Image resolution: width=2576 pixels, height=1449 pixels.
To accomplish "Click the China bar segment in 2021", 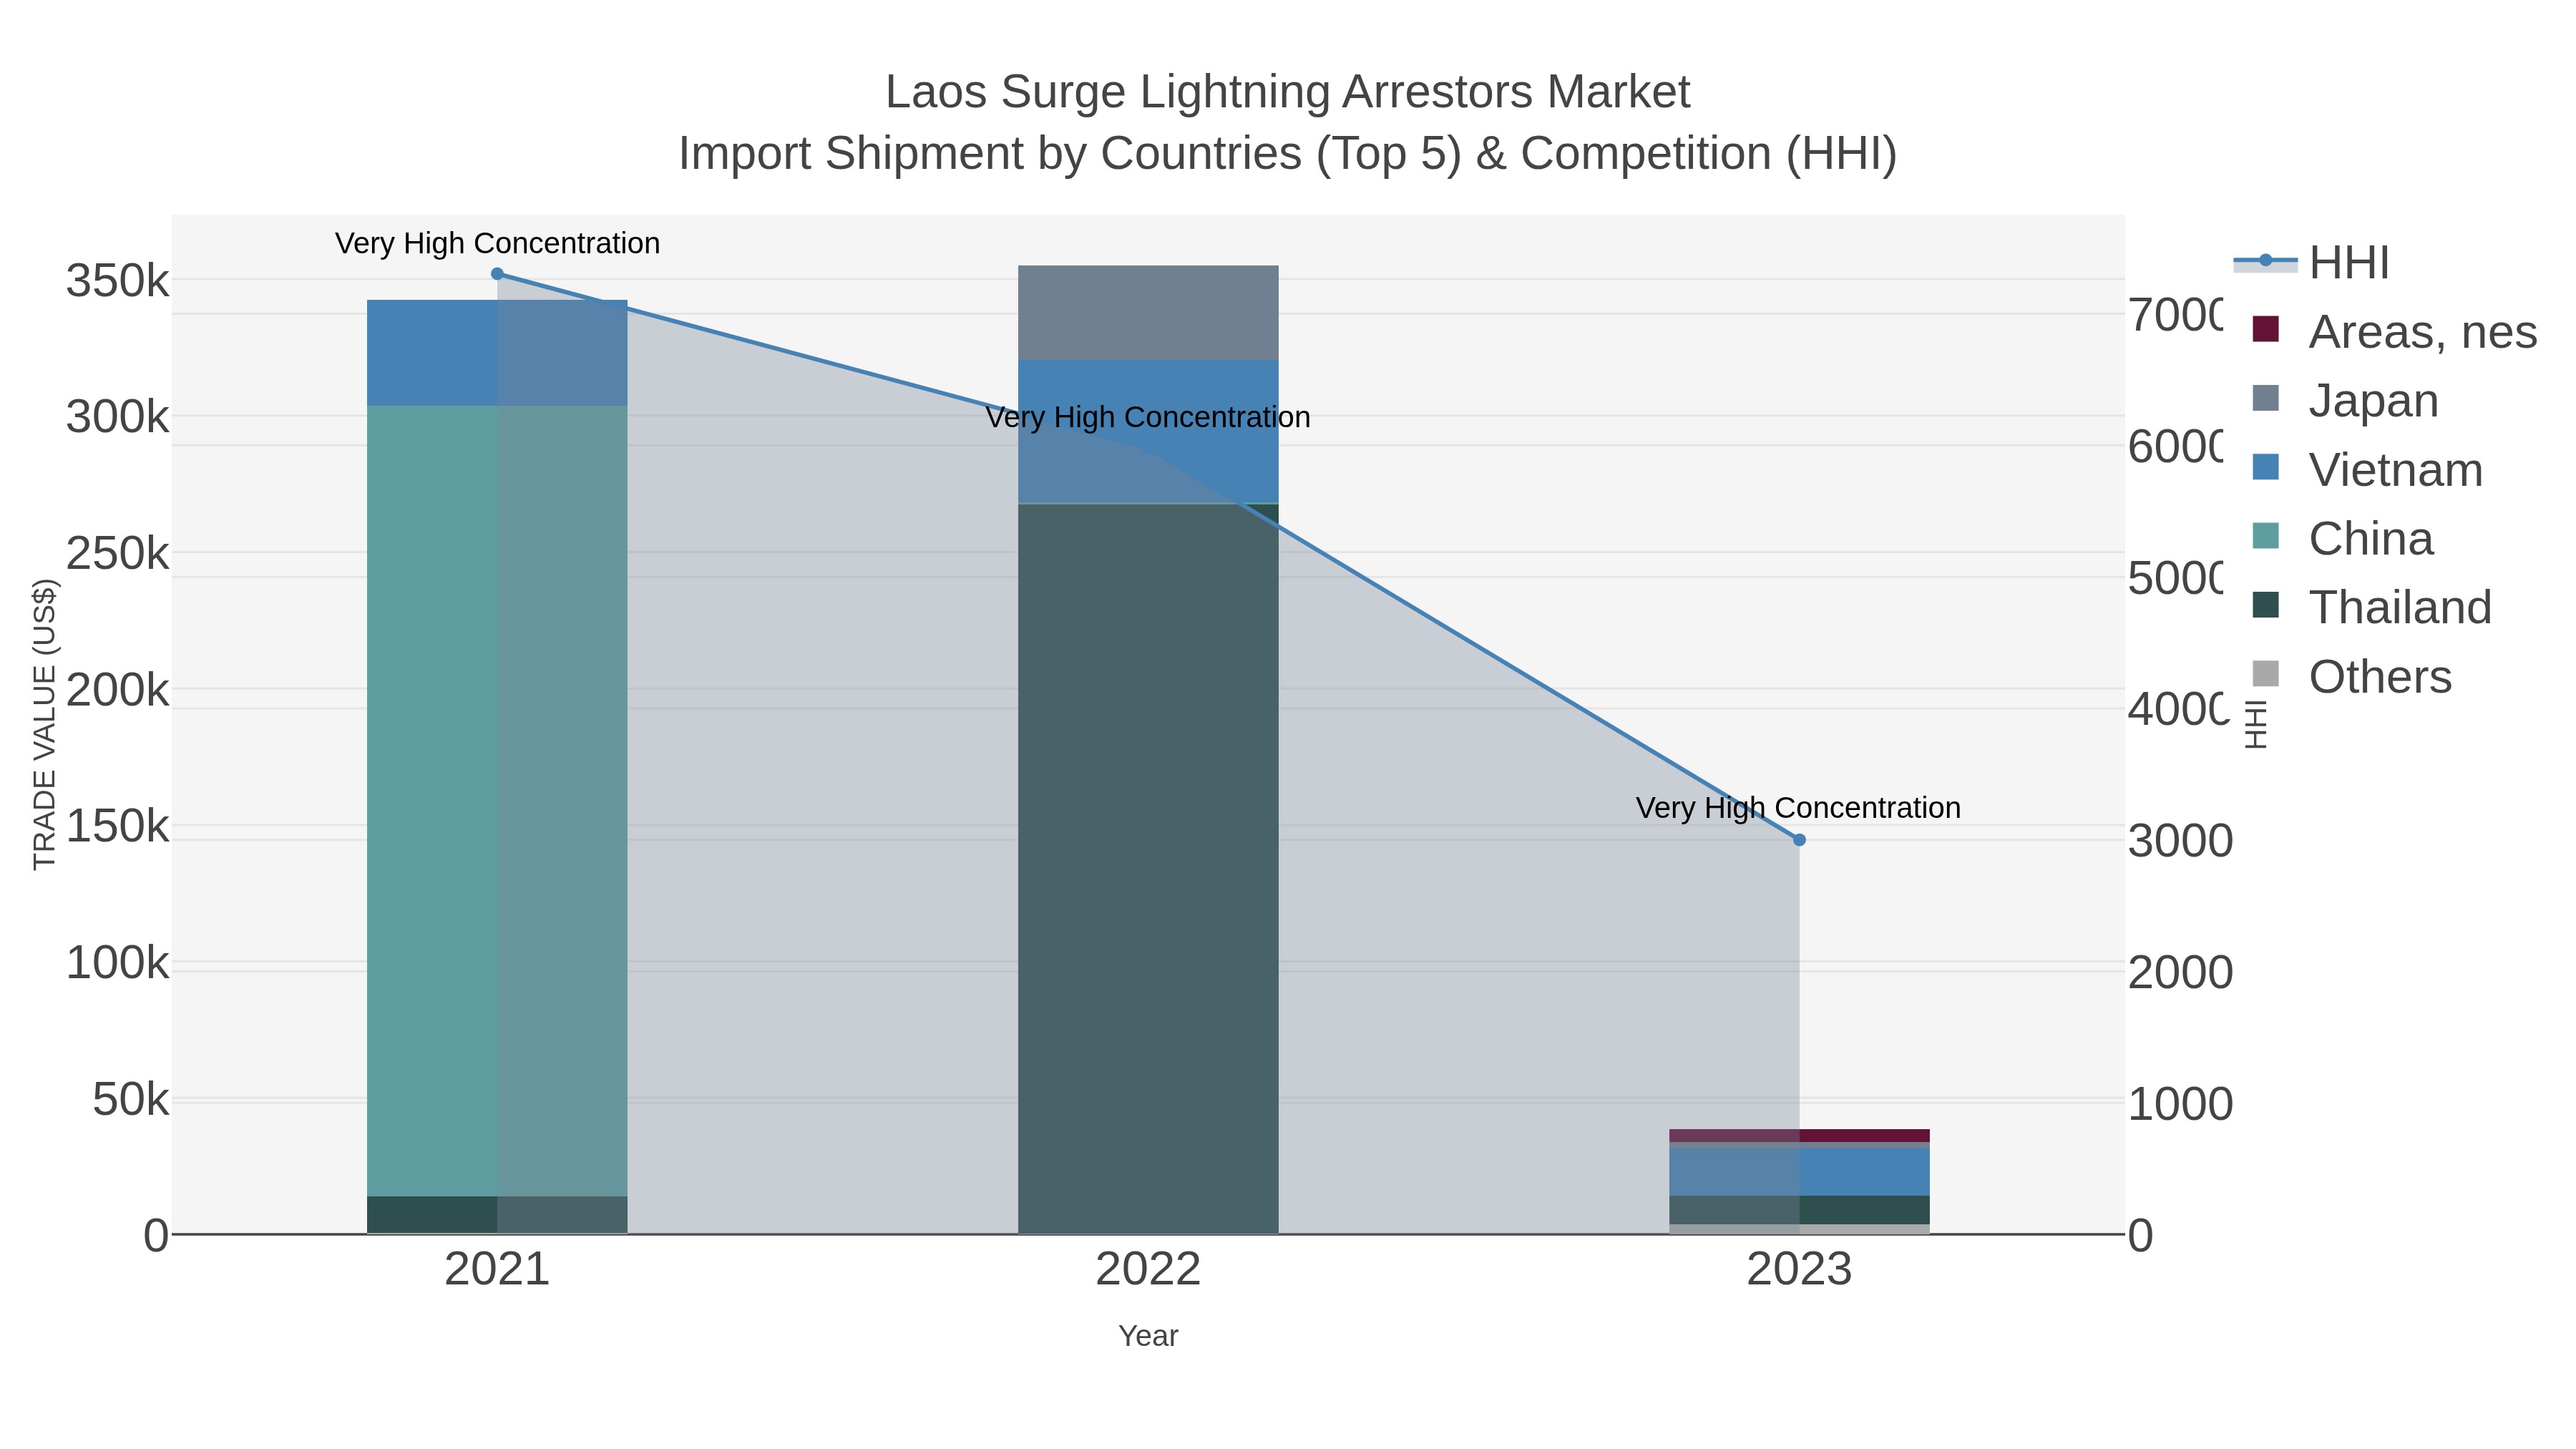I will (x=497, y=801).
